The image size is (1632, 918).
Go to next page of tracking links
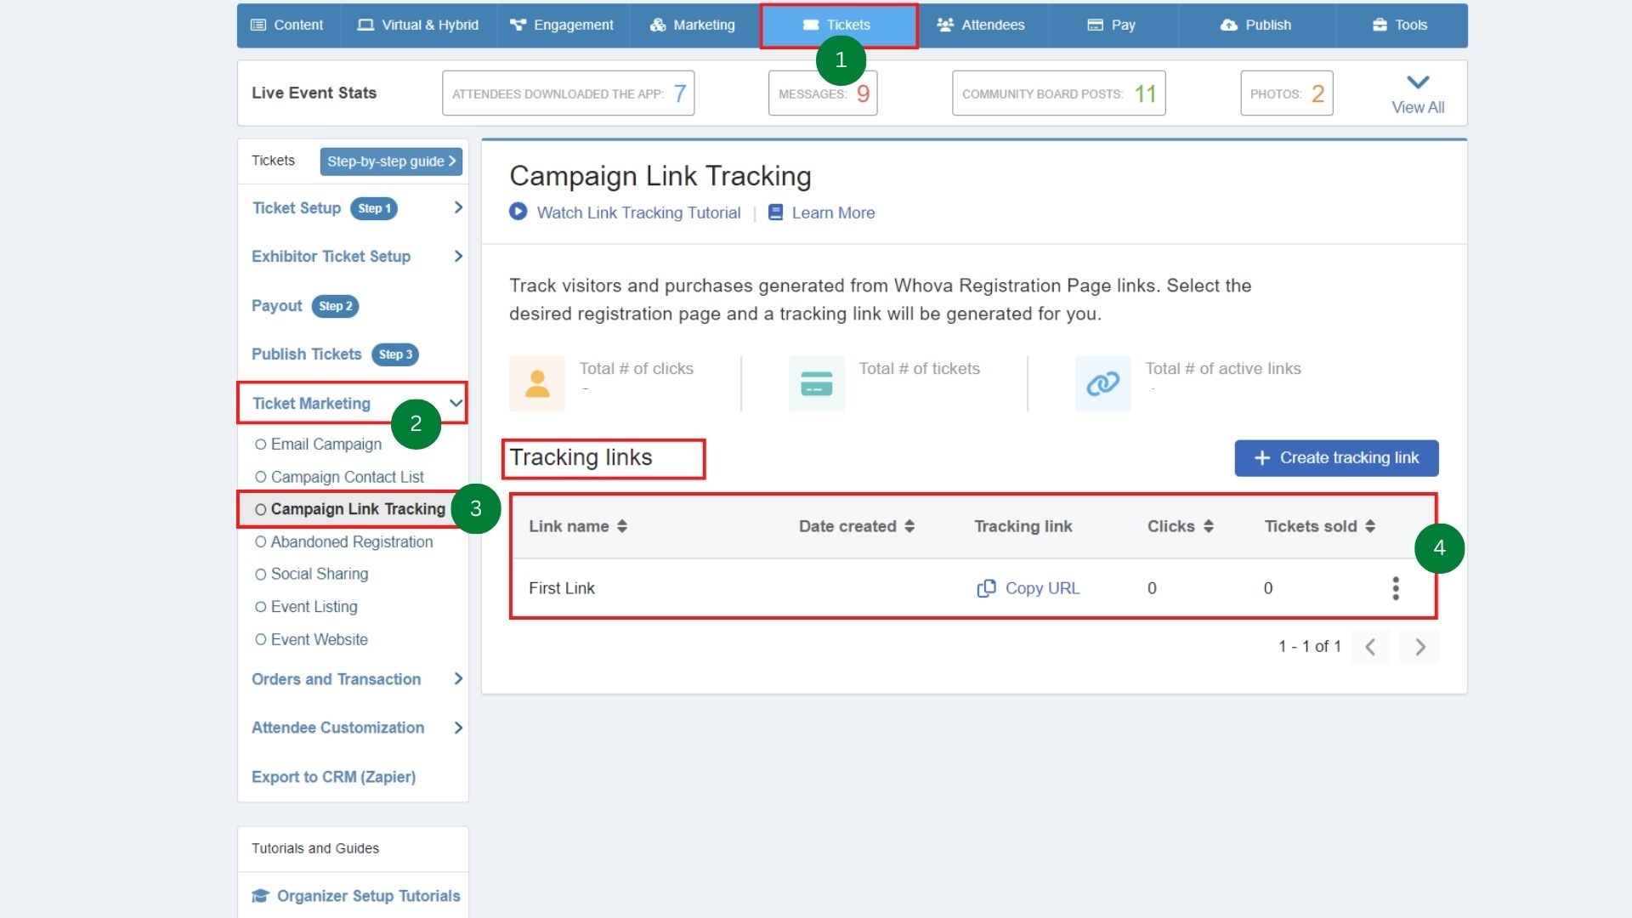[1419, 646]
